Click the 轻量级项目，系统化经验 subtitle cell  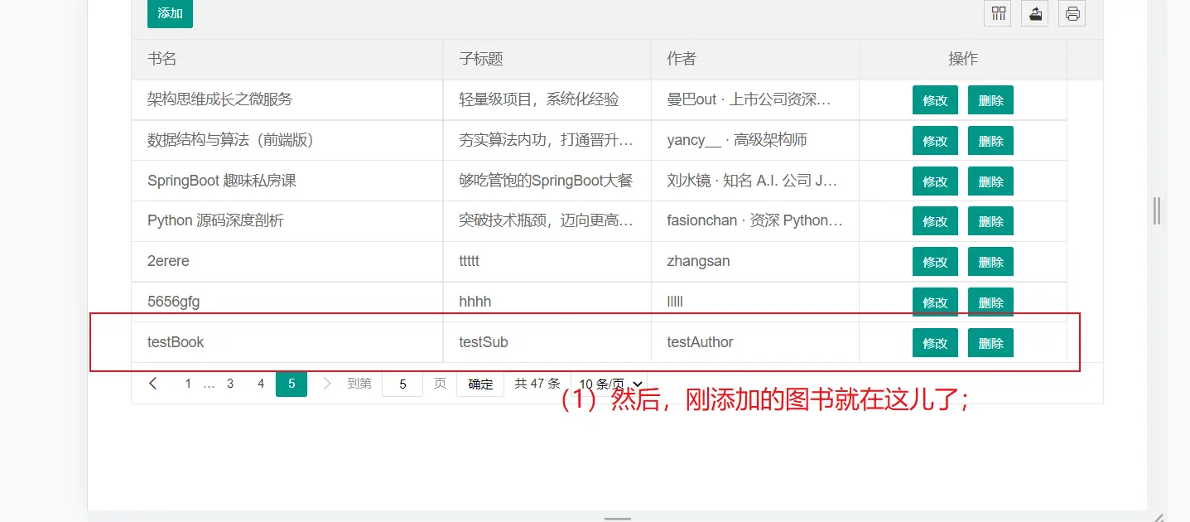click(547, 99)
